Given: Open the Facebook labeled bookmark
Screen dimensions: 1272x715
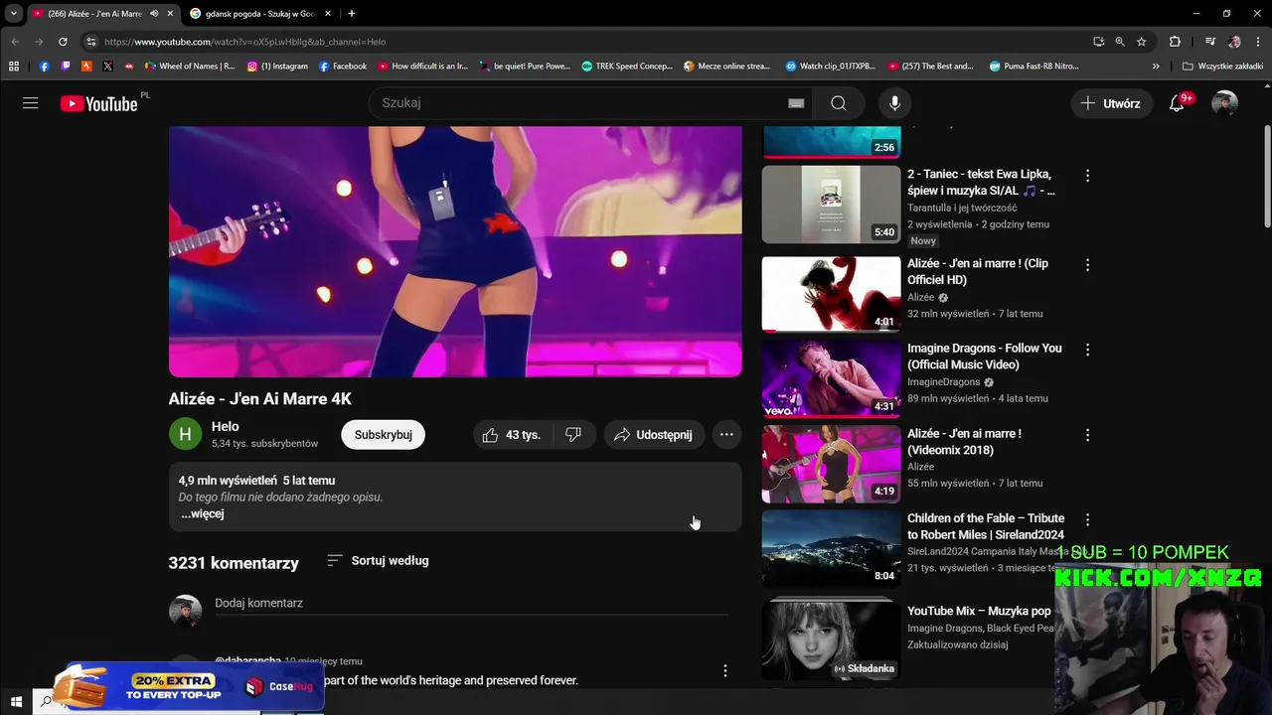Looking at the screenshot, I should (343, 67).
